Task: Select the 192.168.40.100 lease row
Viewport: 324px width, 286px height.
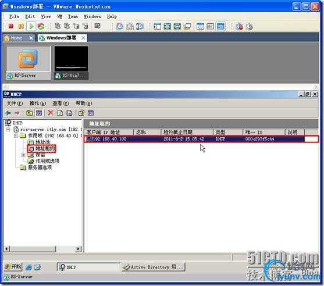Action: click(x=201, y=139)
